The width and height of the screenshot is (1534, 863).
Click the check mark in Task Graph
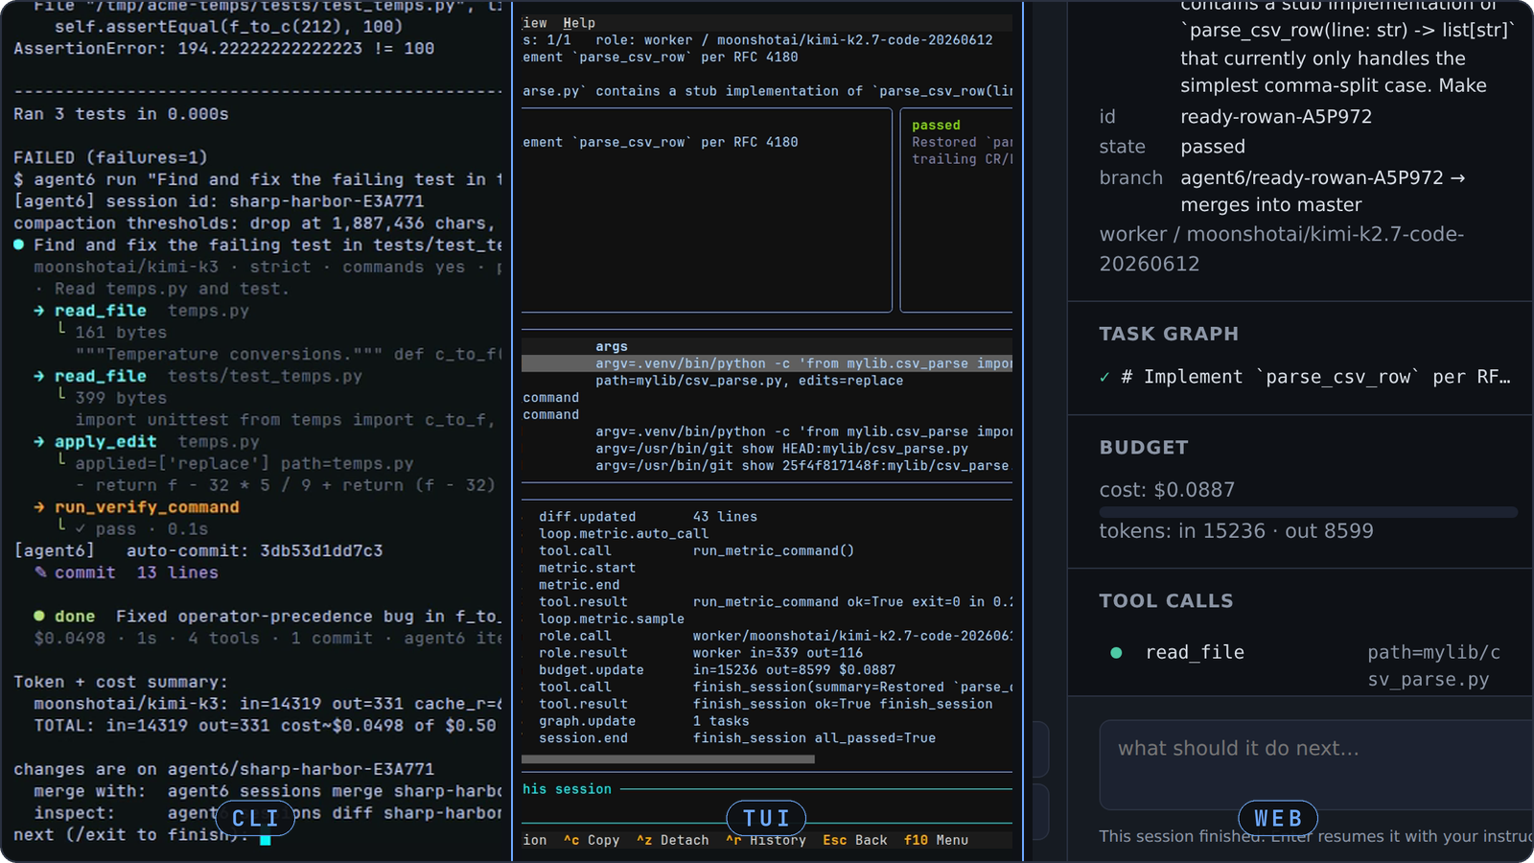pos(1104,378)
